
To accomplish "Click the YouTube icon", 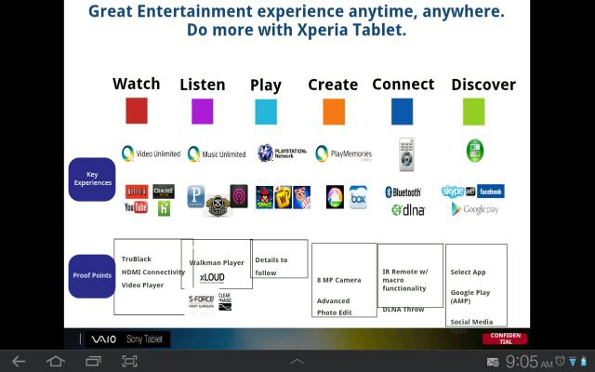I will point(136,207).
